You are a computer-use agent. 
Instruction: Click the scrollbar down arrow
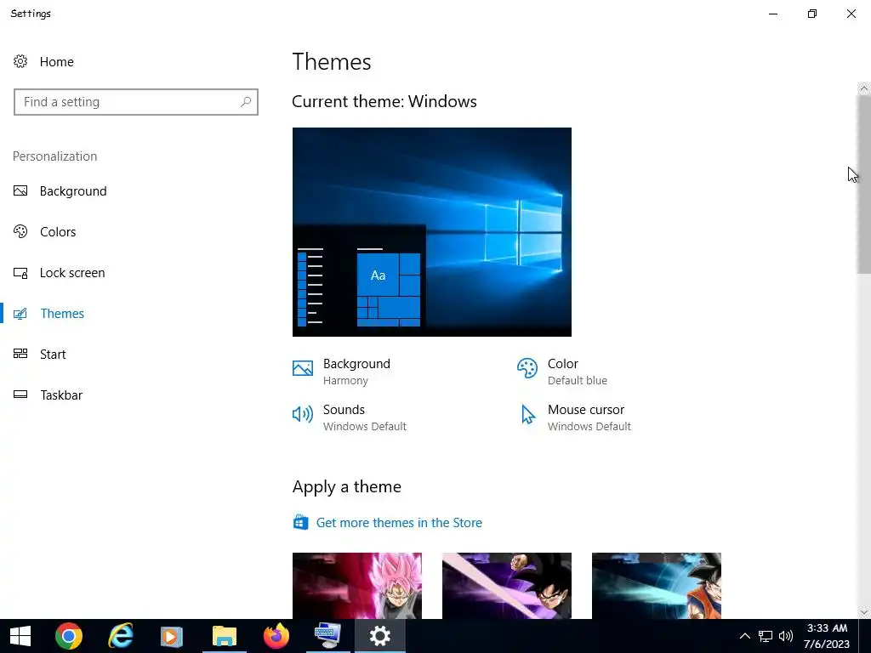coord(864,612)
